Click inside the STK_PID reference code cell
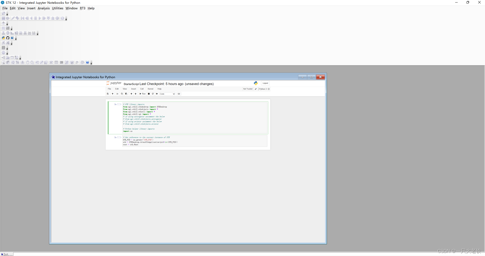Screen dimensions: 485x256 (195, 141)
